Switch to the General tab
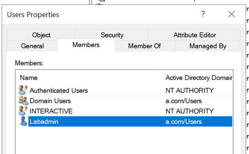This screenshot has width=249, height=154. click(x=32, y=46)
